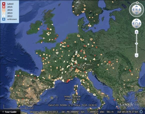Screen dimensions: 145x114
Task: Pan map down with move joystick
Action: tap(136, 27)
